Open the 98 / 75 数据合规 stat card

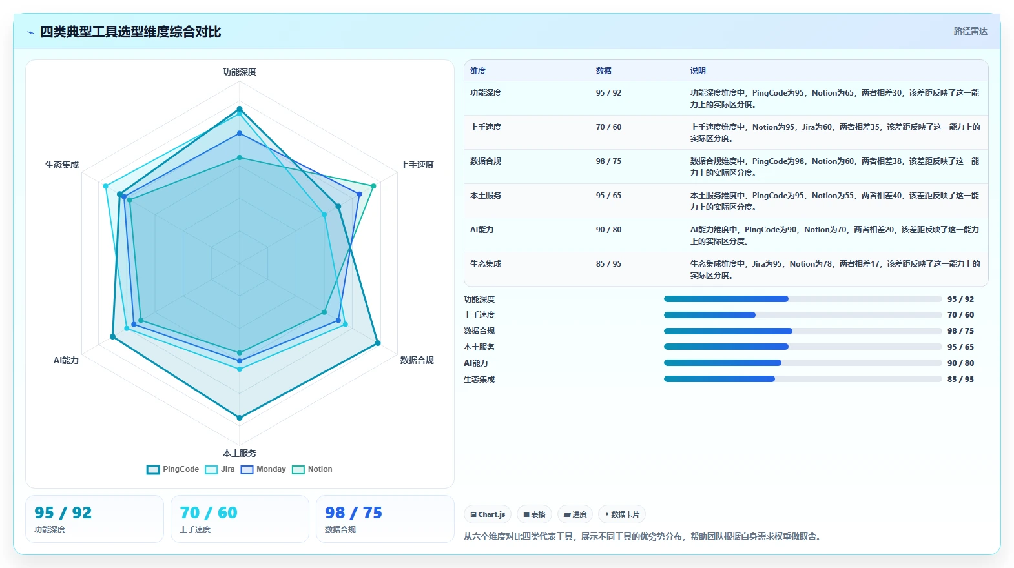tap(385, 519)
